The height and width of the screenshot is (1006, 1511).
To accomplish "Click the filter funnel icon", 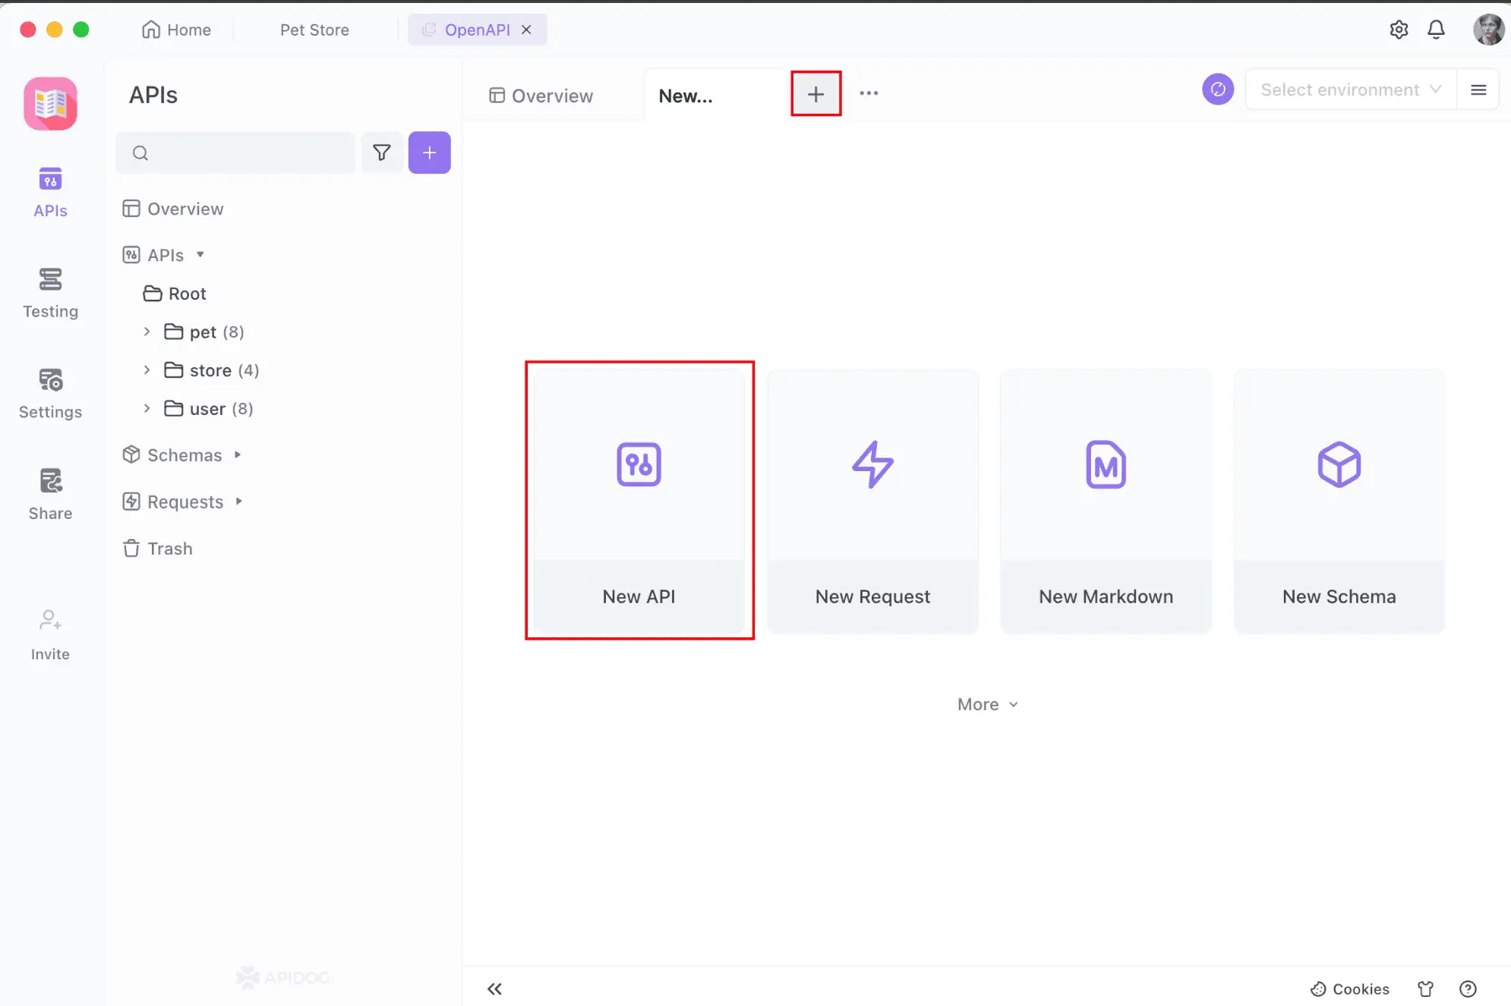I will point(381,152).
